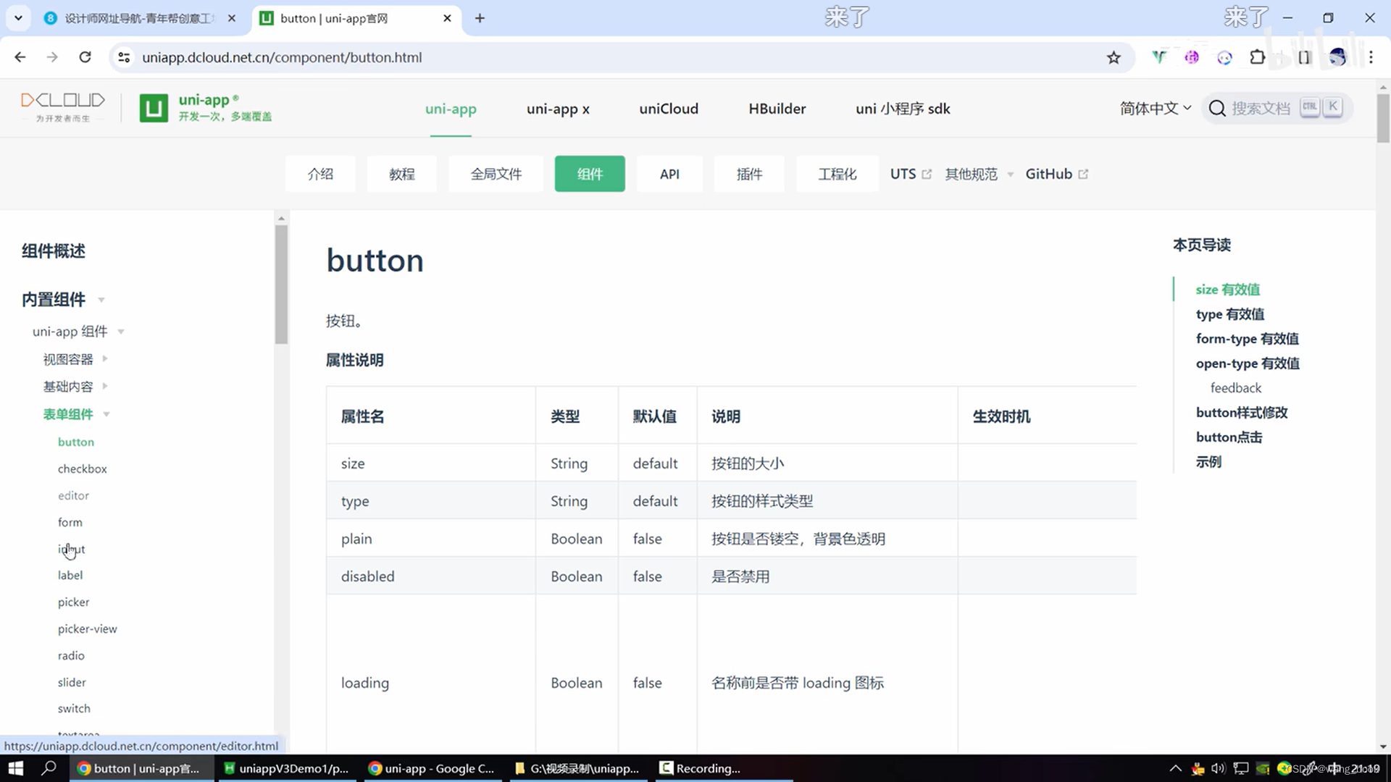Open the picker-view sidebar item
Viewport: 1391px width, 782px height.
pos(88,629)
